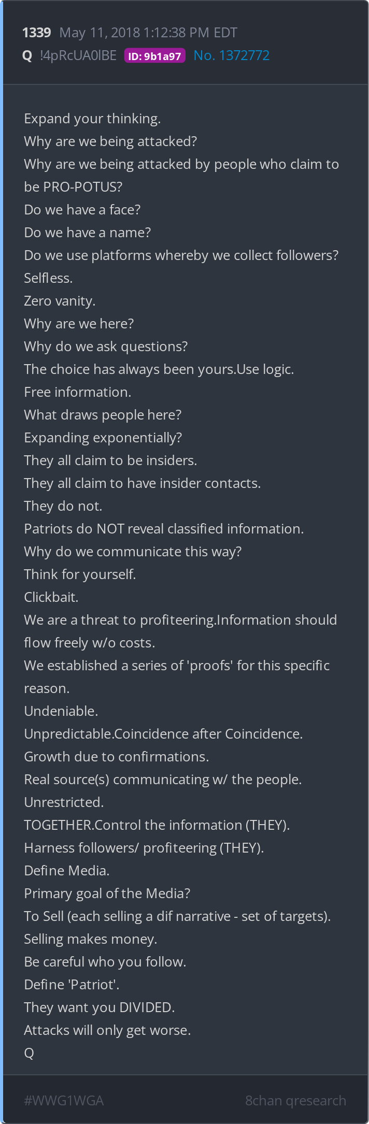Open the No. 1372772 post link

[231, 55]
